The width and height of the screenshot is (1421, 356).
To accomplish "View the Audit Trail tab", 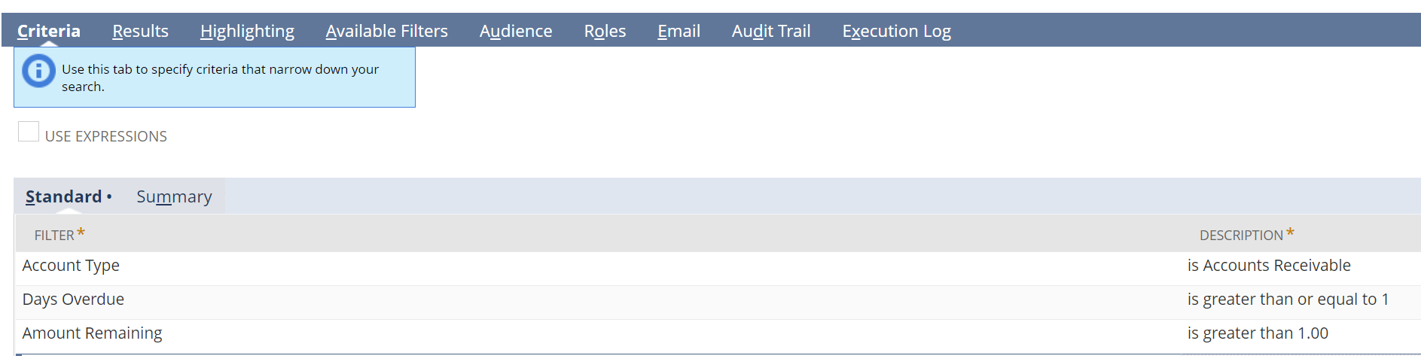I will pos(771,31).
